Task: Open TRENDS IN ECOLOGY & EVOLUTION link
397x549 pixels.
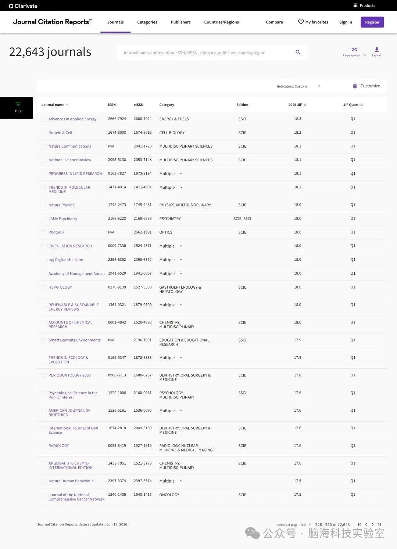Action: pos(68,360)
